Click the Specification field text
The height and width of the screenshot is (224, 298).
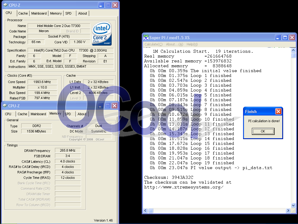point(70,50)
